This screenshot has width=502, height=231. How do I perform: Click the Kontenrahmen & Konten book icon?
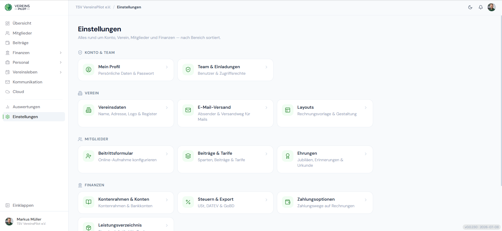pyautogui.click(x=89, y=202)
